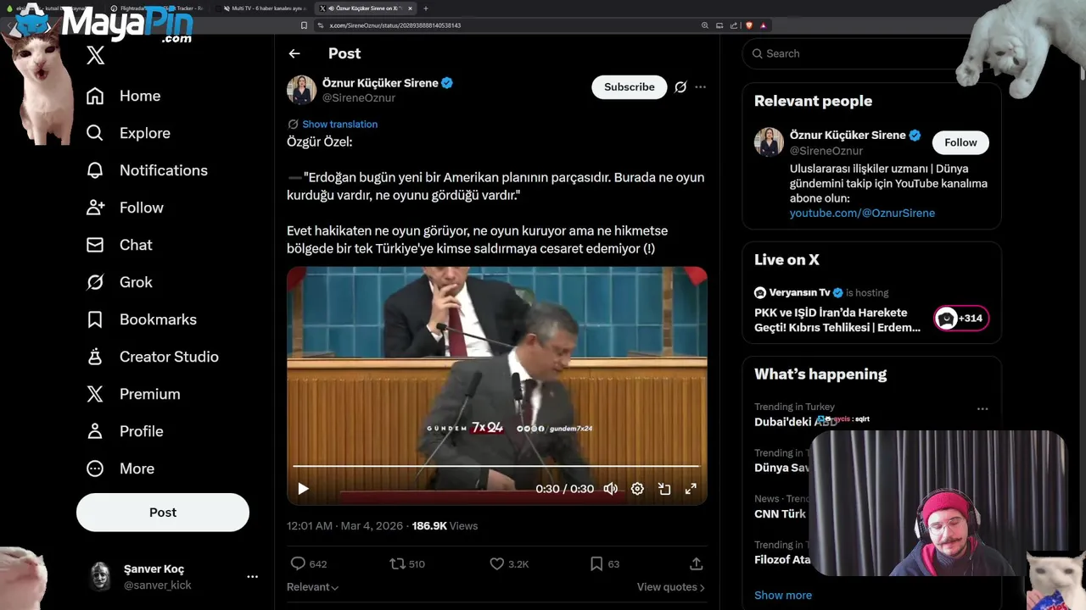Viewport: 1086px width, 610px height.
Task: Open Explore in the sidebar
Action: click(128, 133)
